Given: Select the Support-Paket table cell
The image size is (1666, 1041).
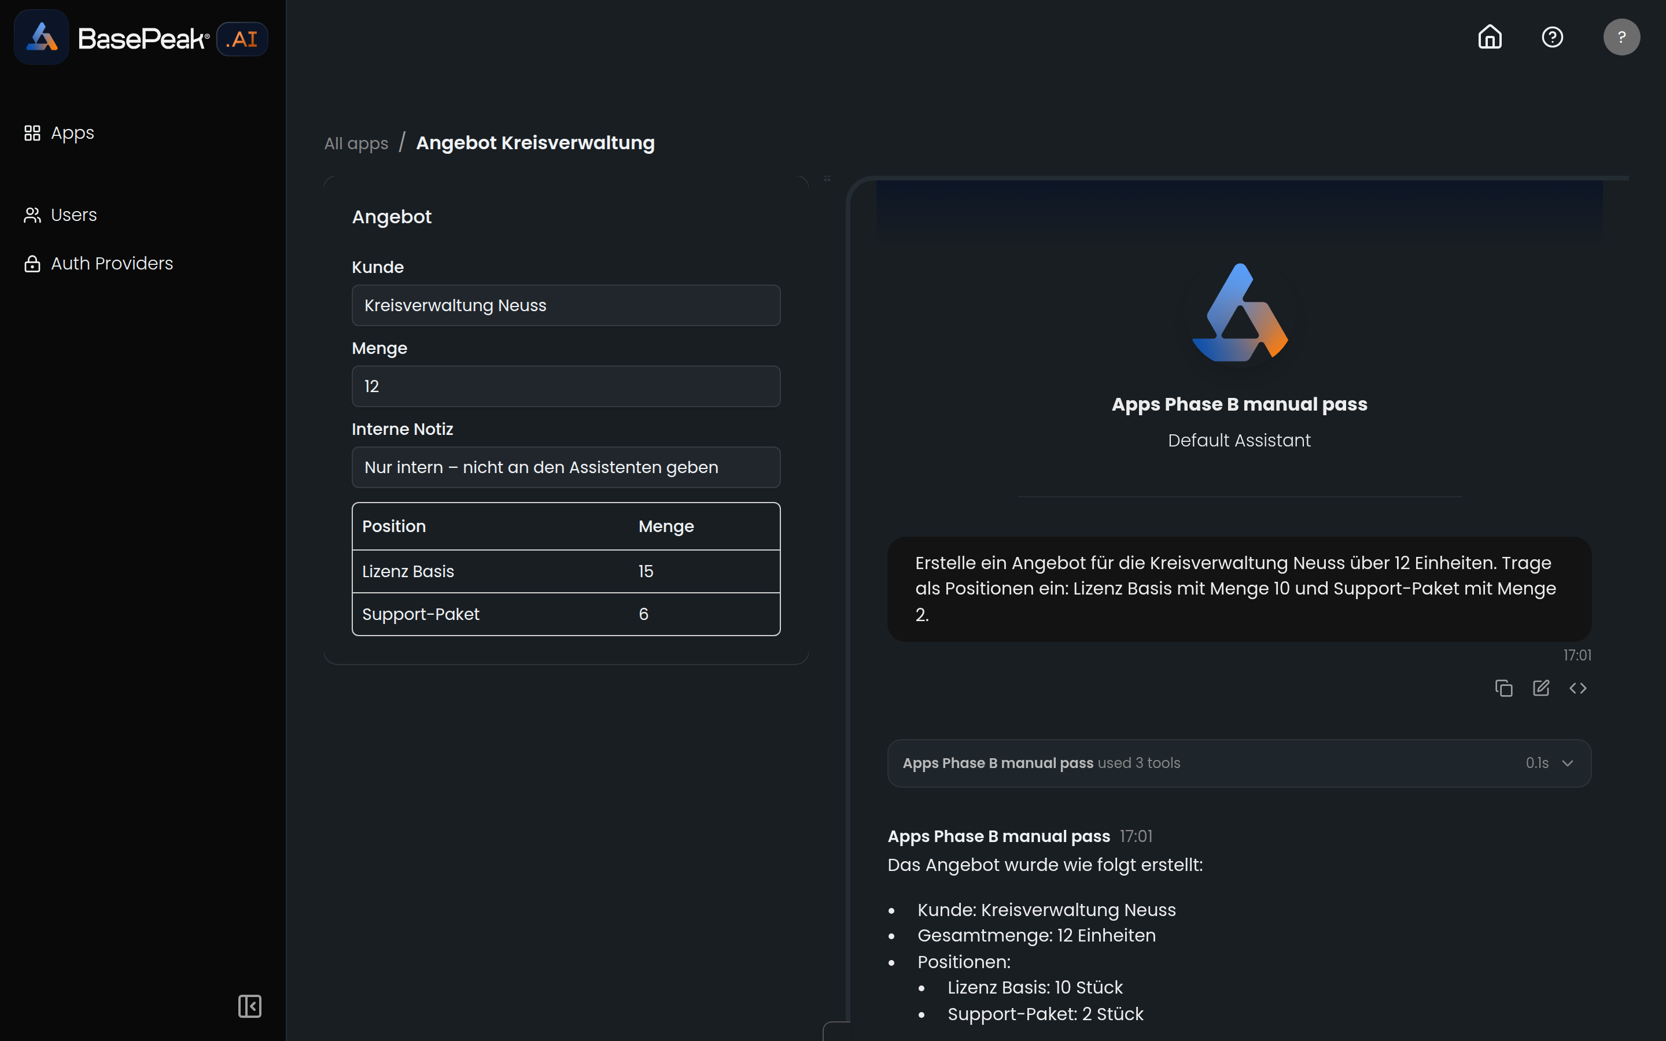Looking at the screenshot, I should pos(420,614).
